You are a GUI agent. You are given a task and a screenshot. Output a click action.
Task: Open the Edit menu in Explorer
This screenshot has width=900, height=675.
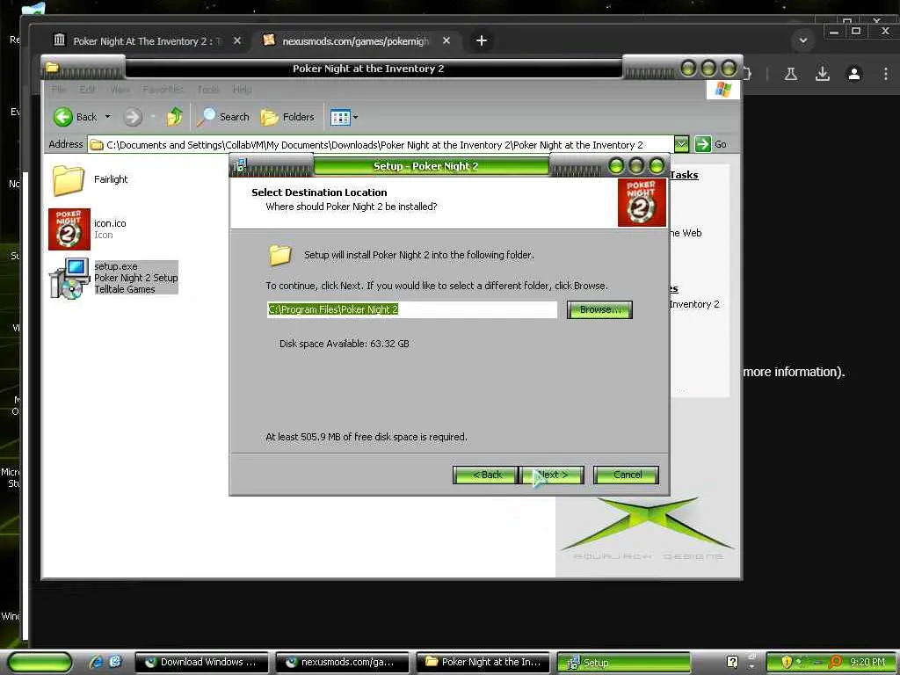pos(88,90)
